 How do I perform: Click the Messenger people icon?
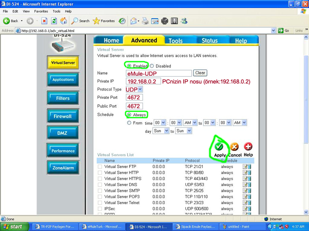184,21
